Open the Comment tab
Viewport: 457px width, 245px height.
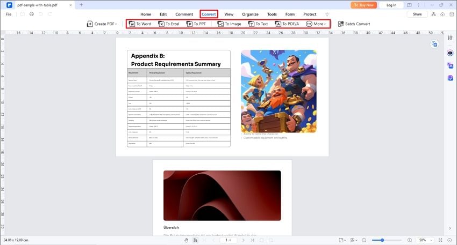(x=184, y=14)
